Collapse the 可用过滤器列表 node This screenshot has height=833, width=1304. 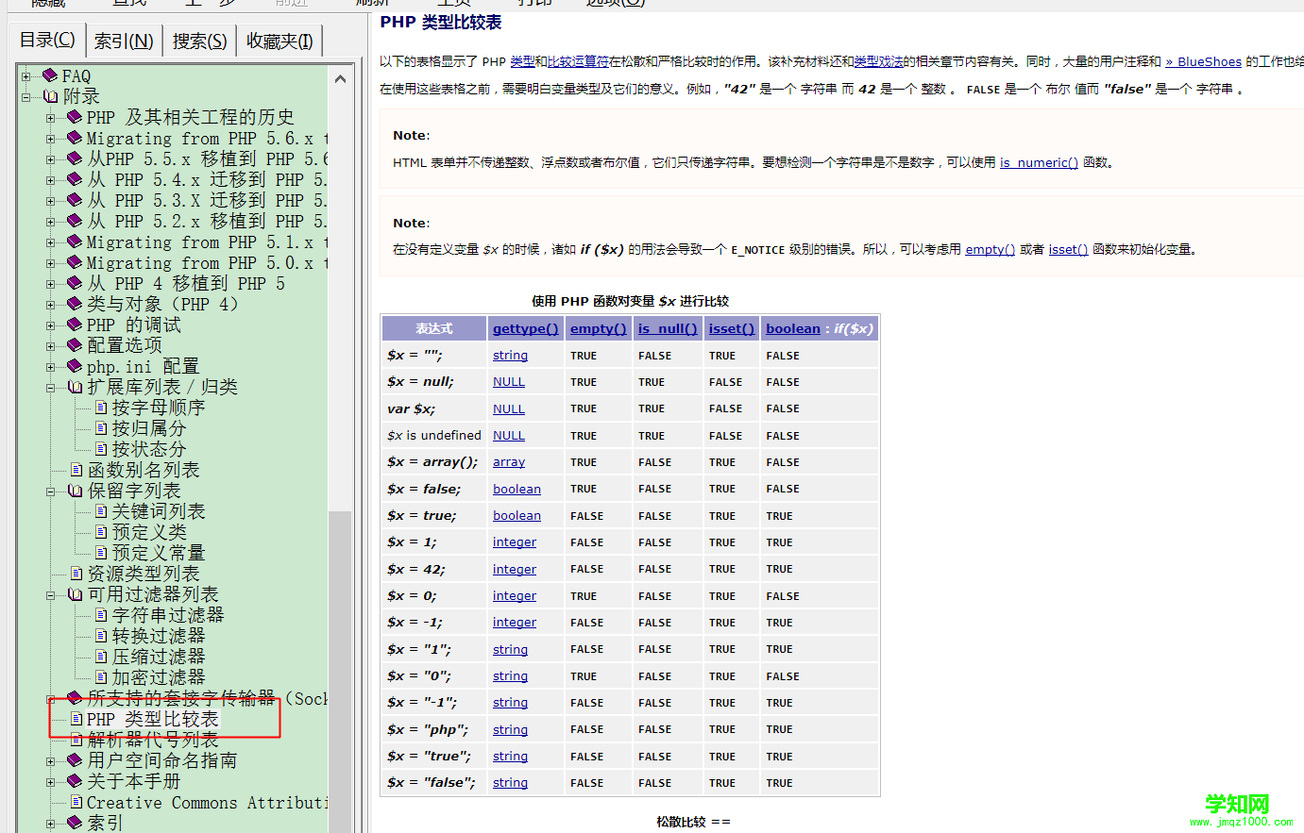51,595
